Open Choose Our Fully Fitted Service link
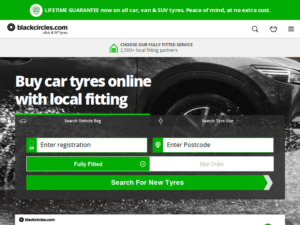Screen dimensions: 300x225 tap(156, 45)
